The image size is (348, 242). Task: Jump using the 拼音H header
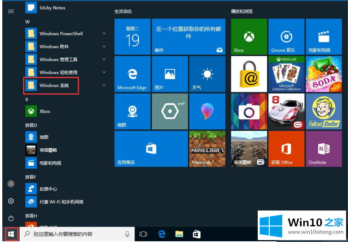click(31, 216)
